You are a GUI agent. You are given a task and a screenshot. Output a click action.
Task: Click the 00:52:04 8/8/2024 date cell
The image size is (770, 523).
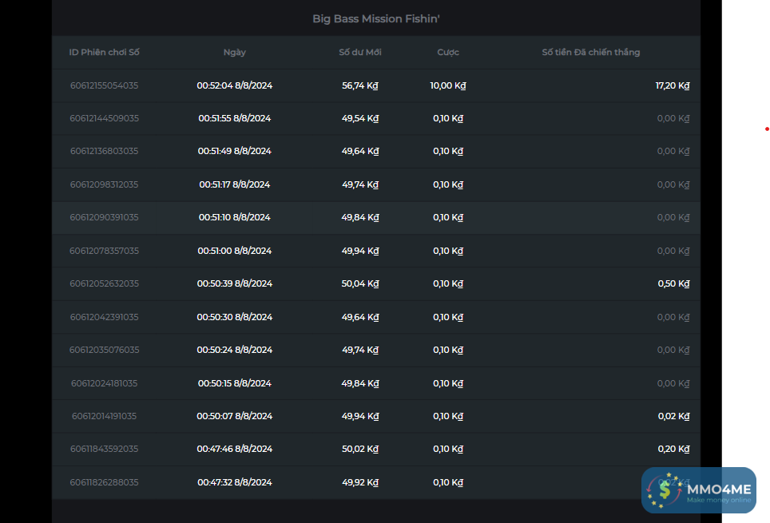[235, 85]
